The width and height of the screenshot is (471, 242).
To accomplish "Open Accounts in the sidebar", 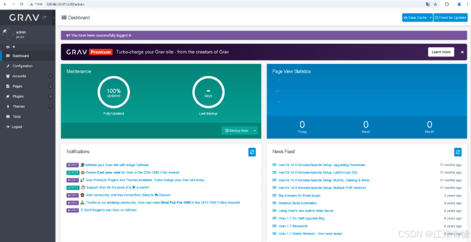I will (x=28, y=76).
